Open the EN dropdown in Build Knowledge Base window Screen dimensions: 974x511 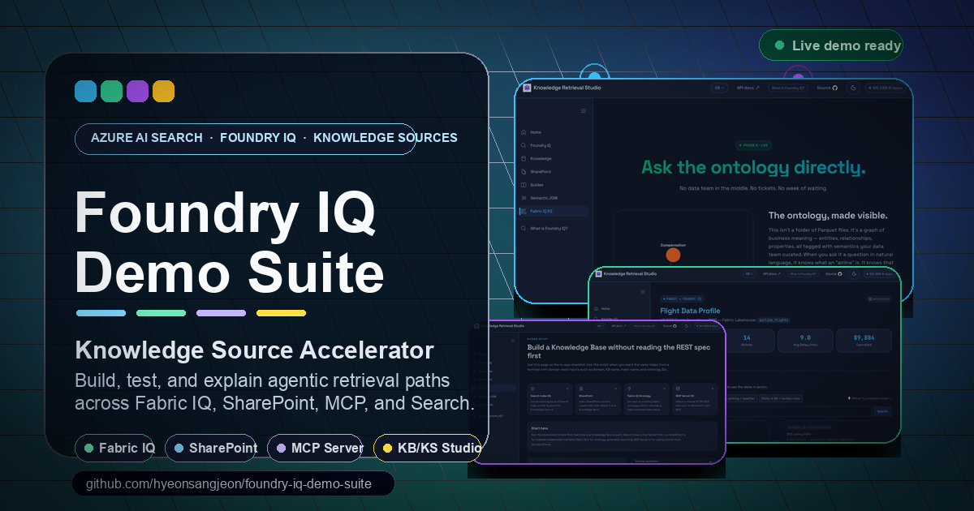pos(600,326)
